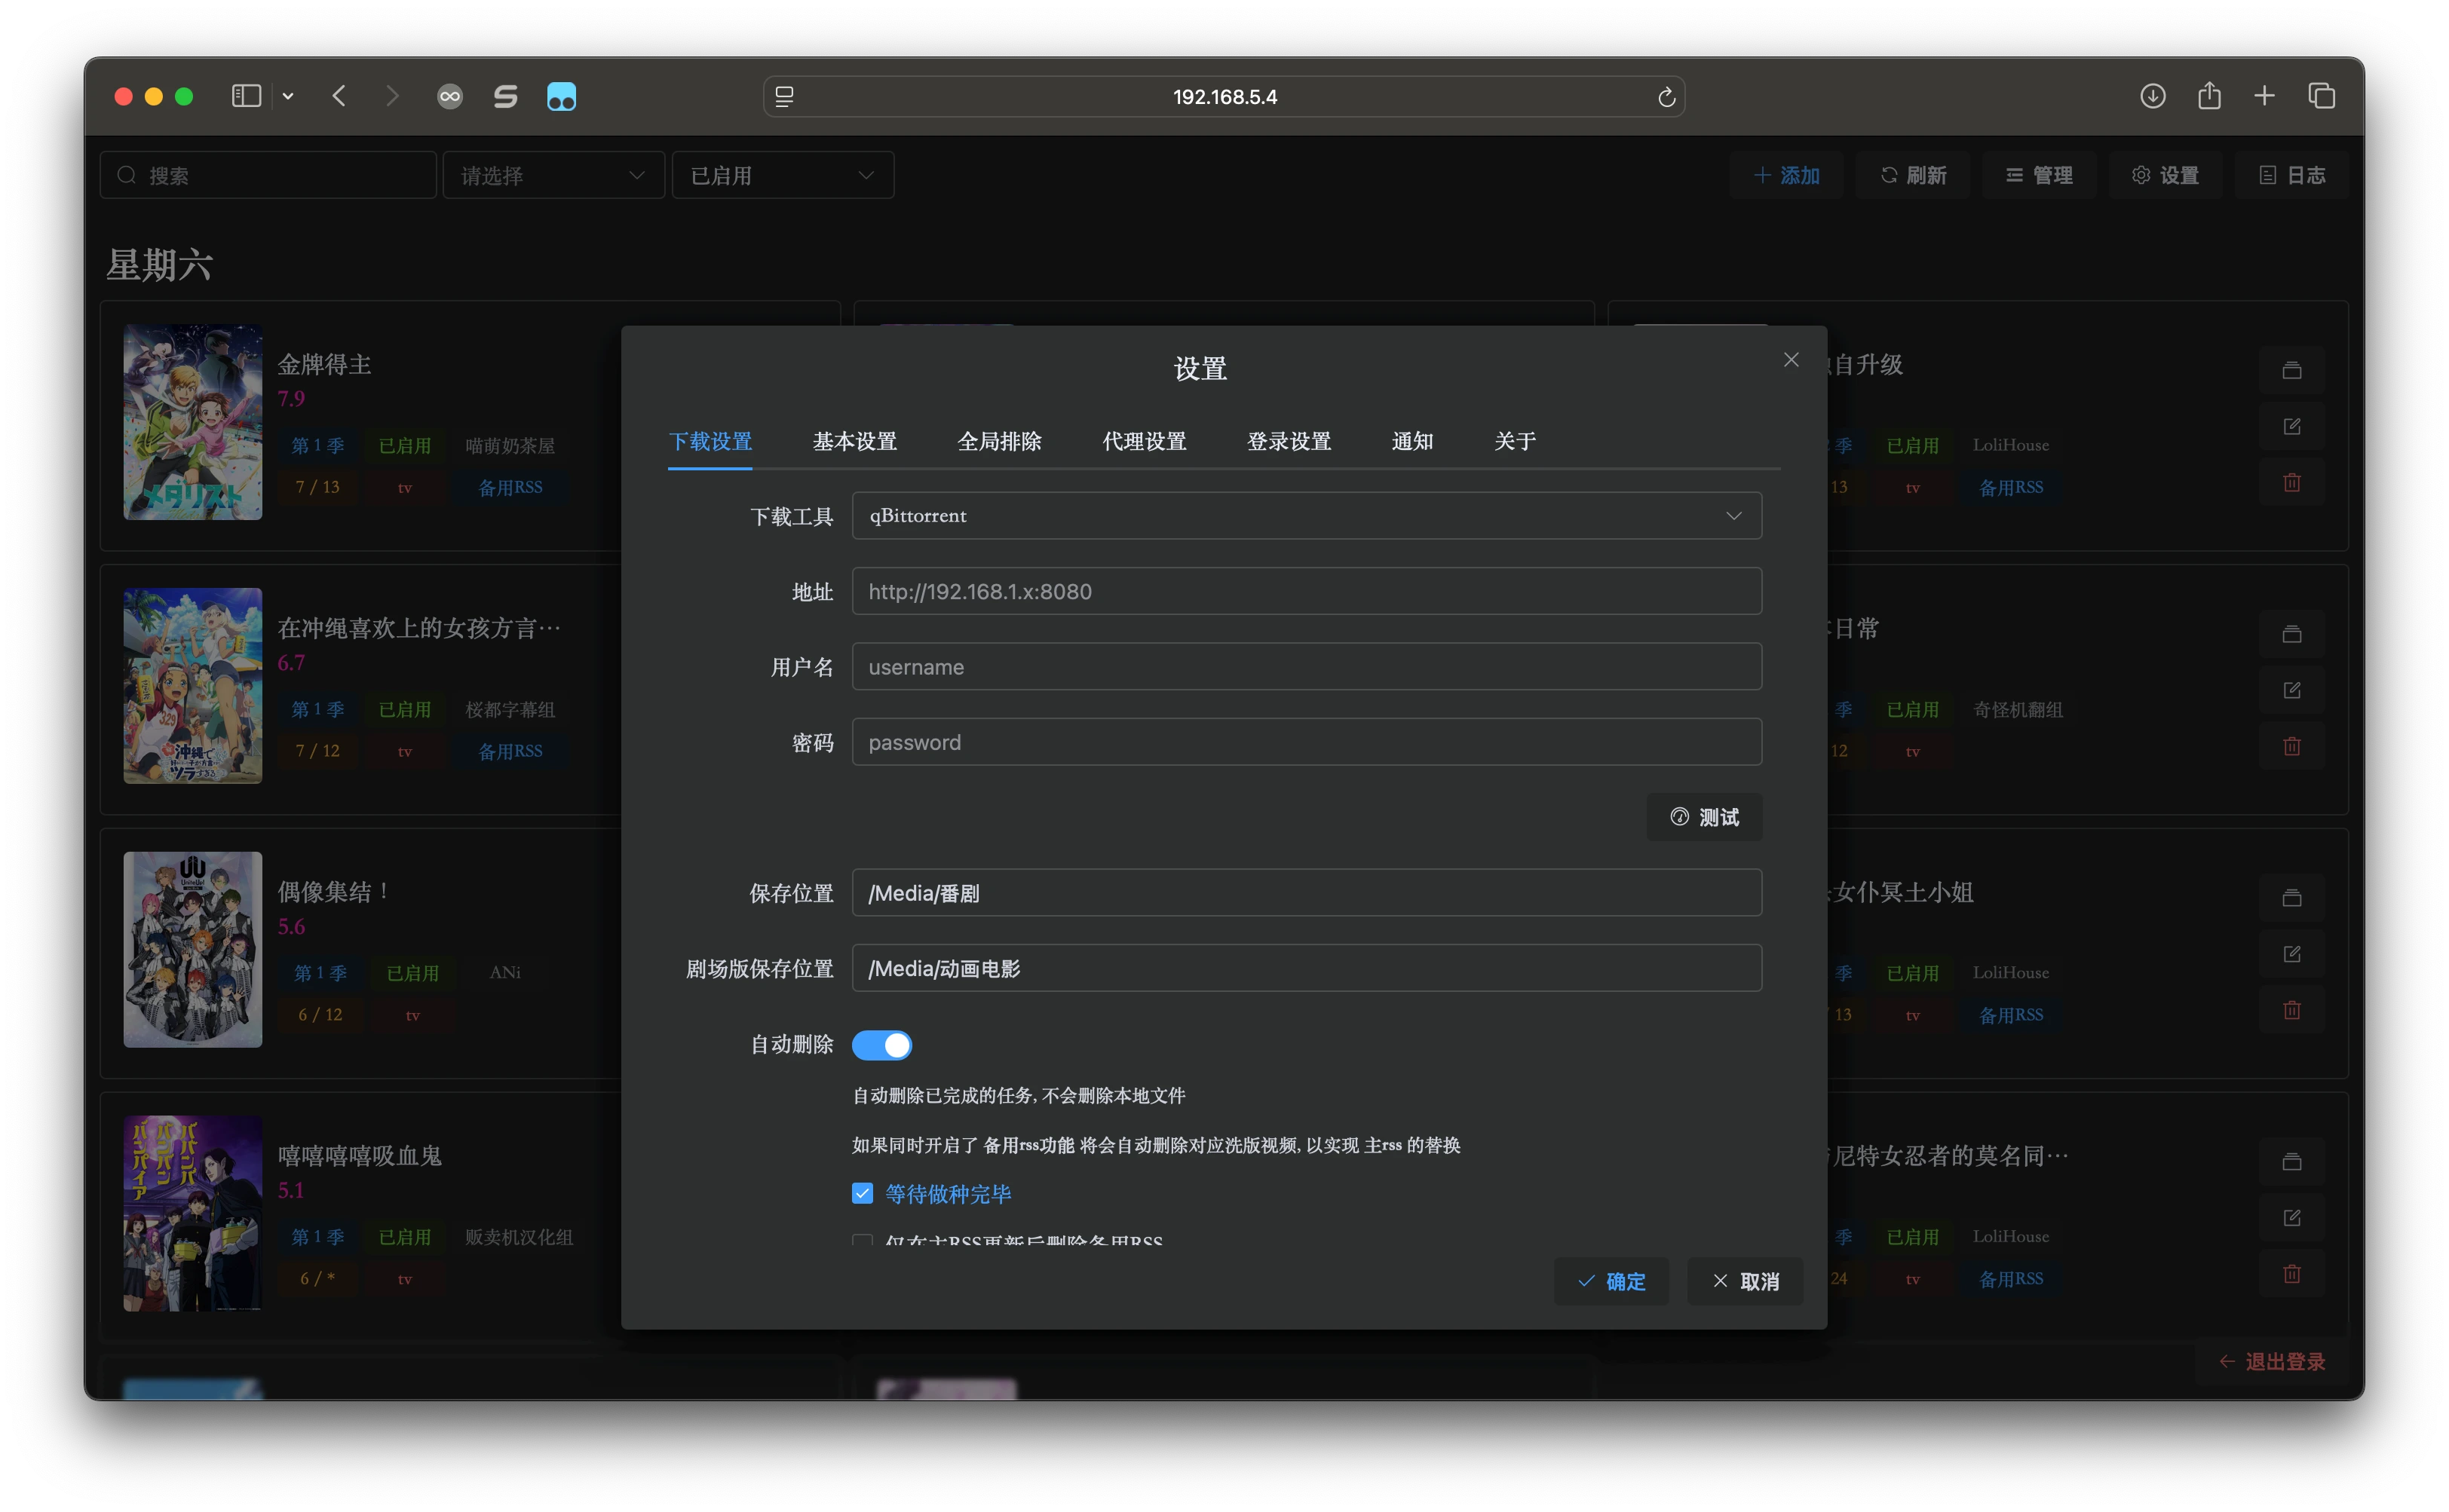The width and height of the screenshot is (2449, 1512).
Task: Switch to the 基本设置 tab
Action: pos(854,441)
